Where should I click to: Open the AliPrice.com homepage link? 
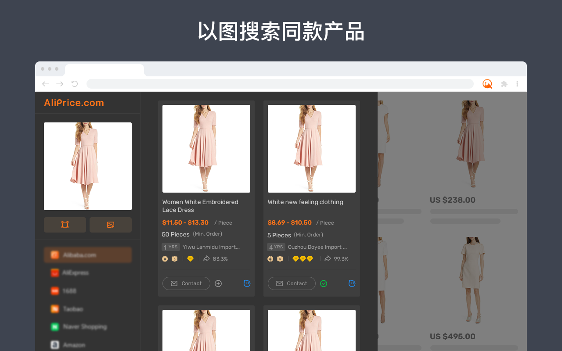point(74,102)
